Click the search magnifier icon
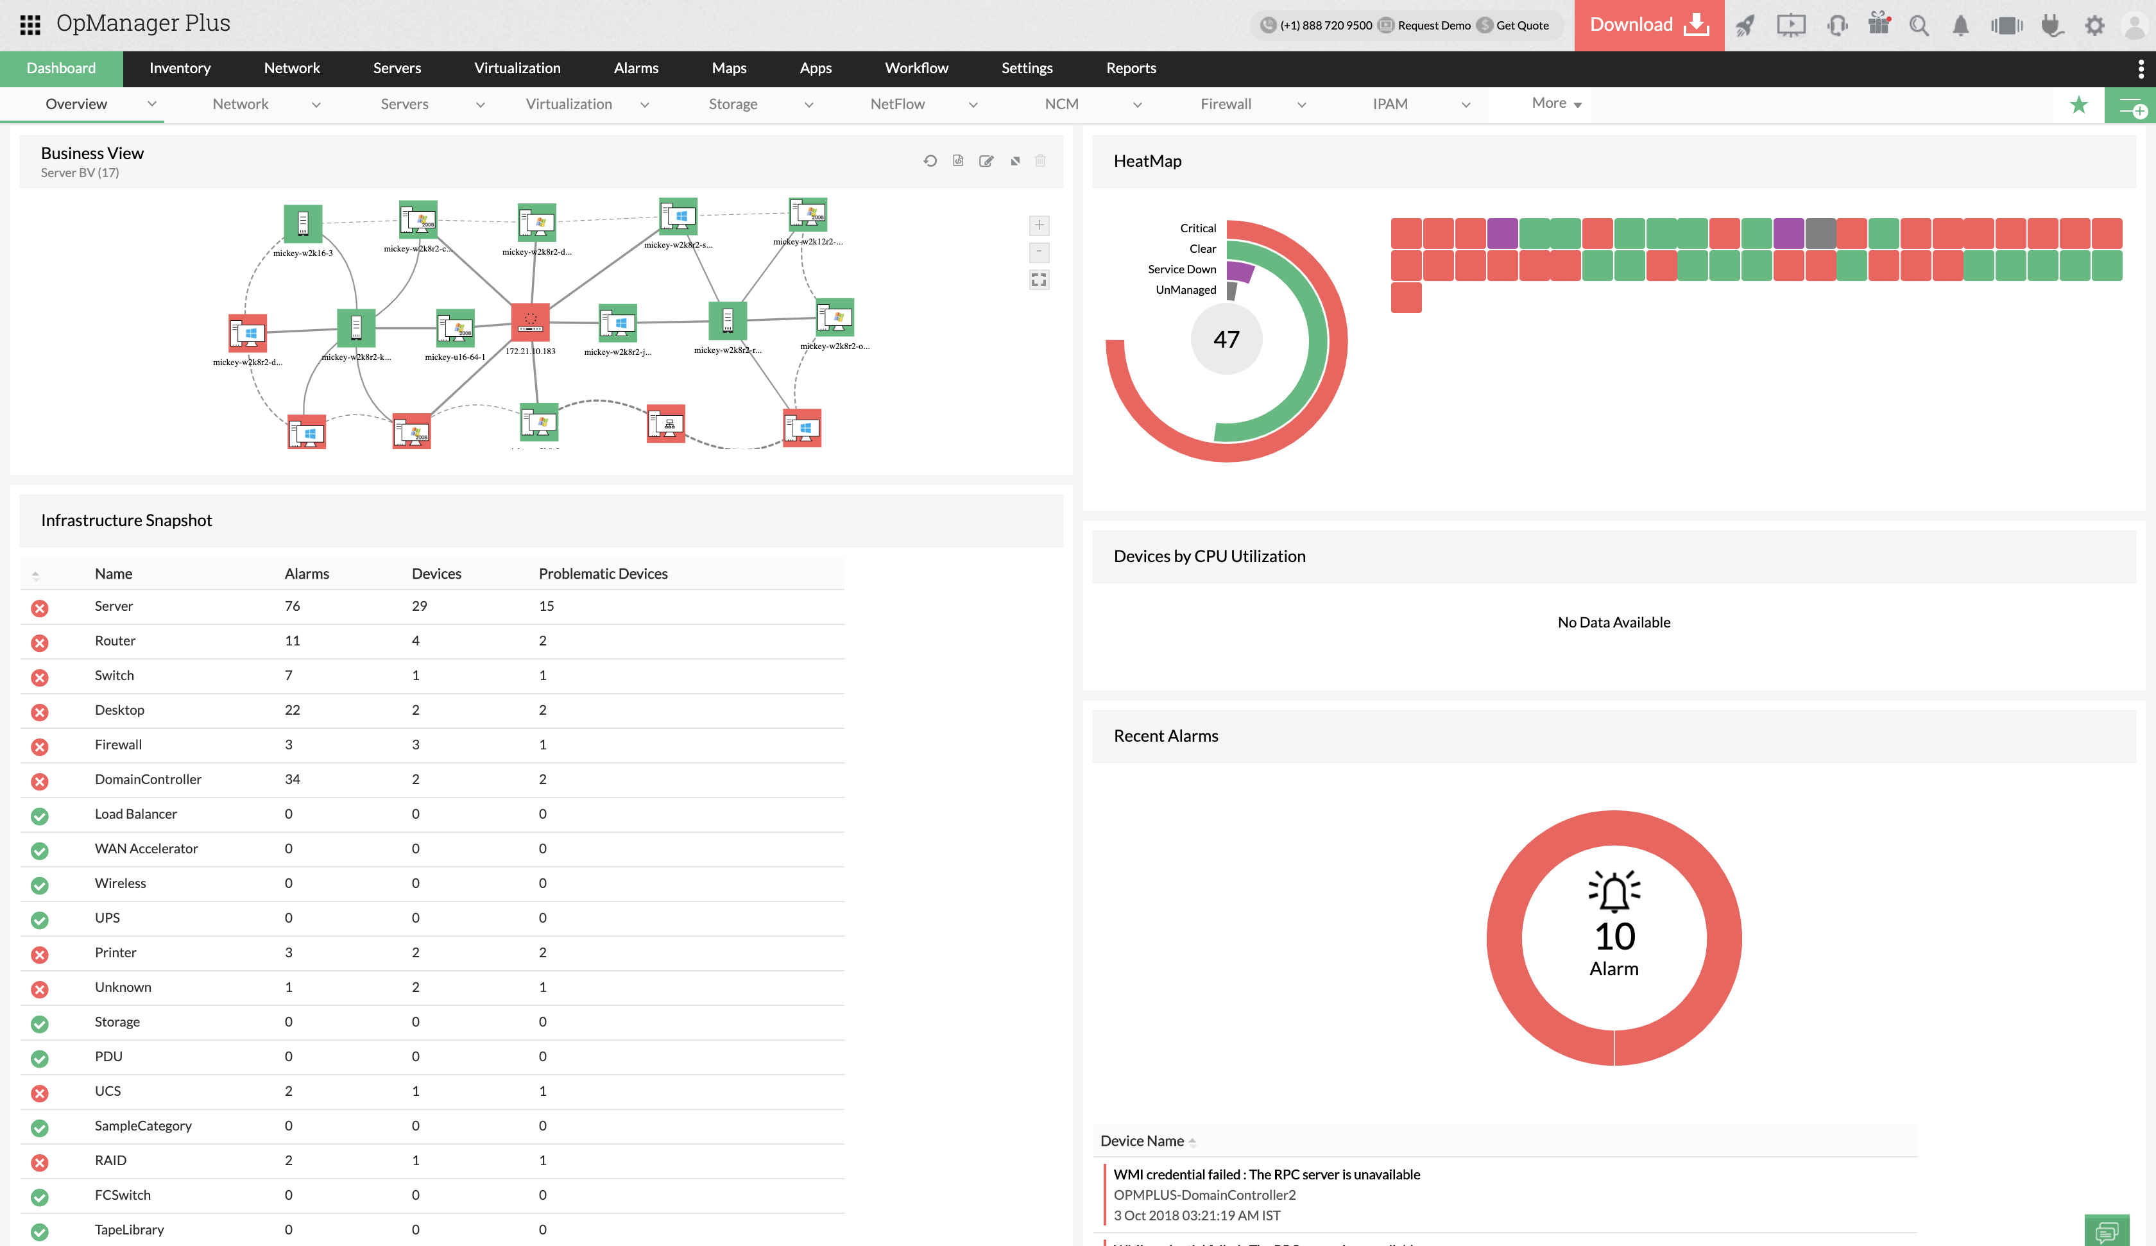The image size is (2156, 1246). 1919,26
